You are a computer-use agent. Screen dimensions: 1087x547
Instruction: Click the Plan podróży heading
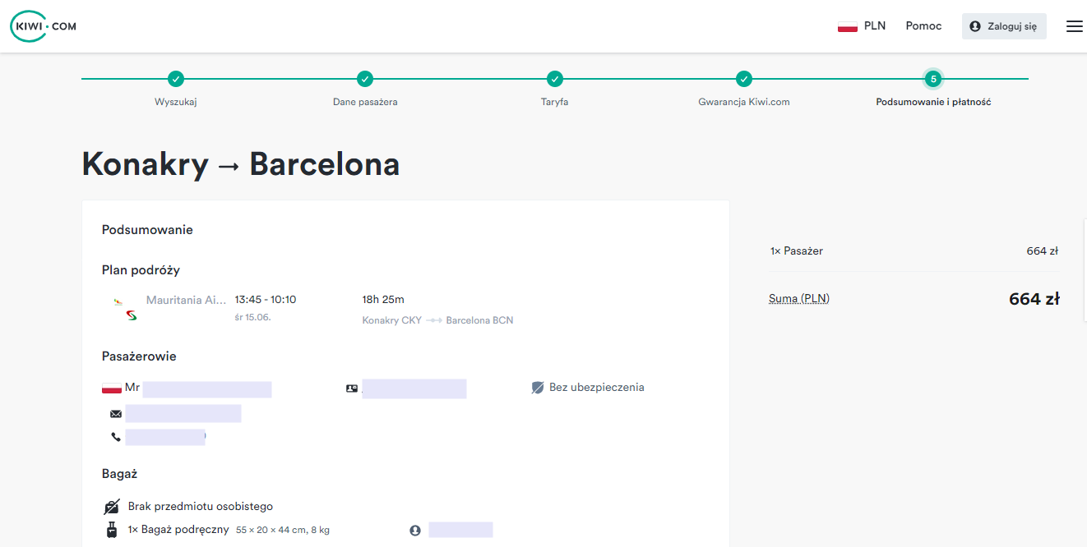pos(141,270)
